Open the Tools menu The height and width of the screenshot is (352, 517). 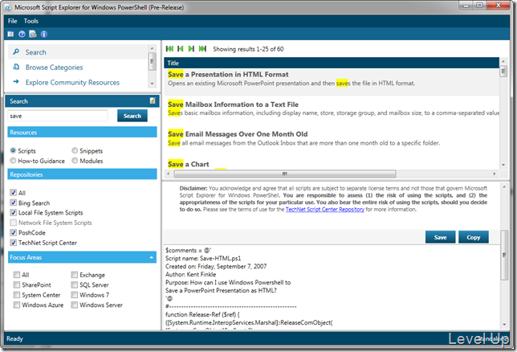(x=31, y=21)
